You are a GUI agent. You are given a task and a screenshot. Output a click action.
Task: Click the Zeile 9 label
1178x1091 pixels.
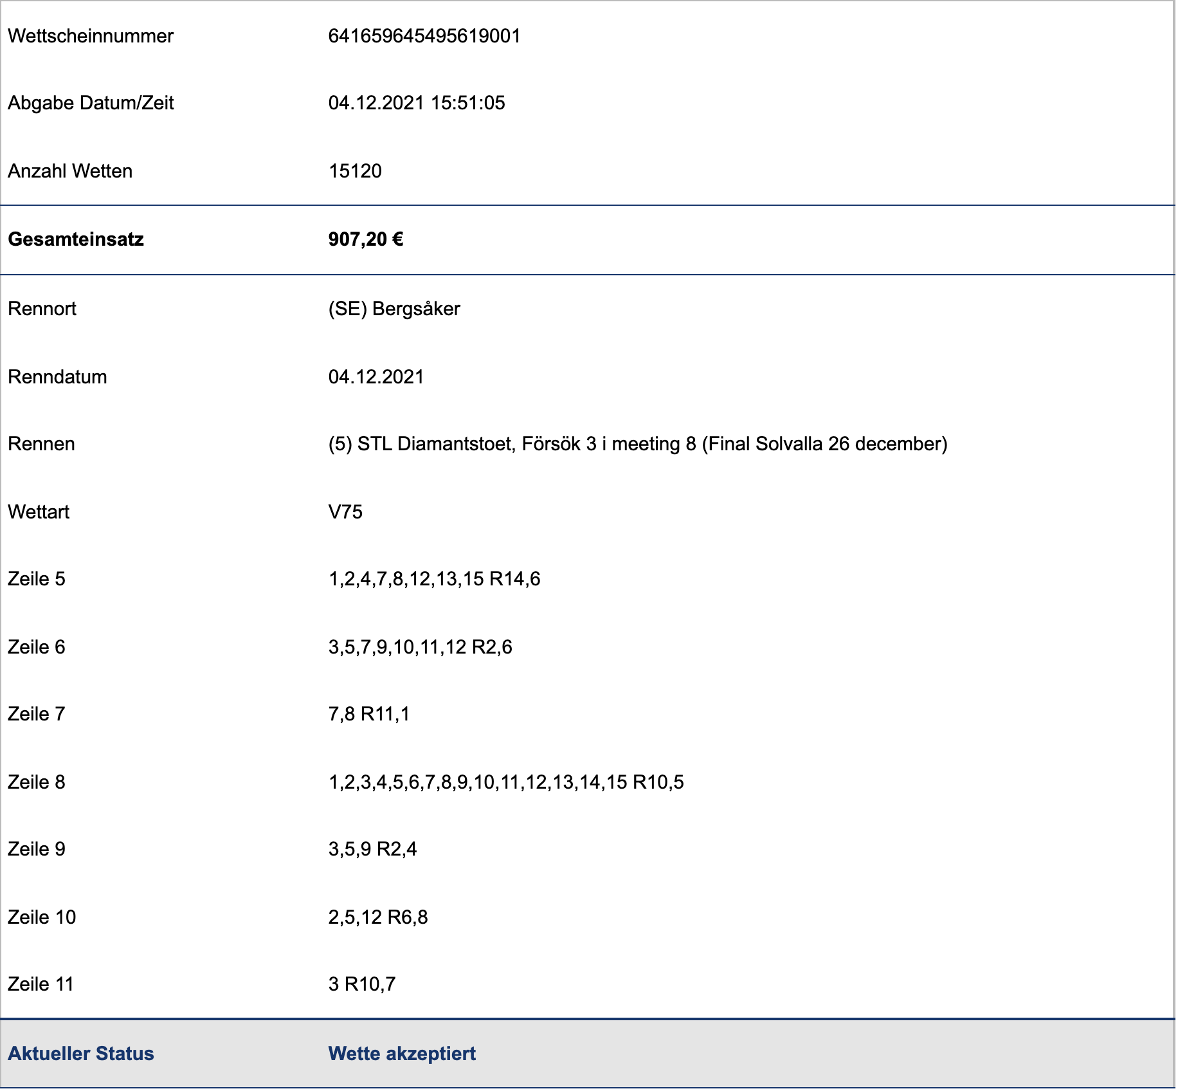37,849
